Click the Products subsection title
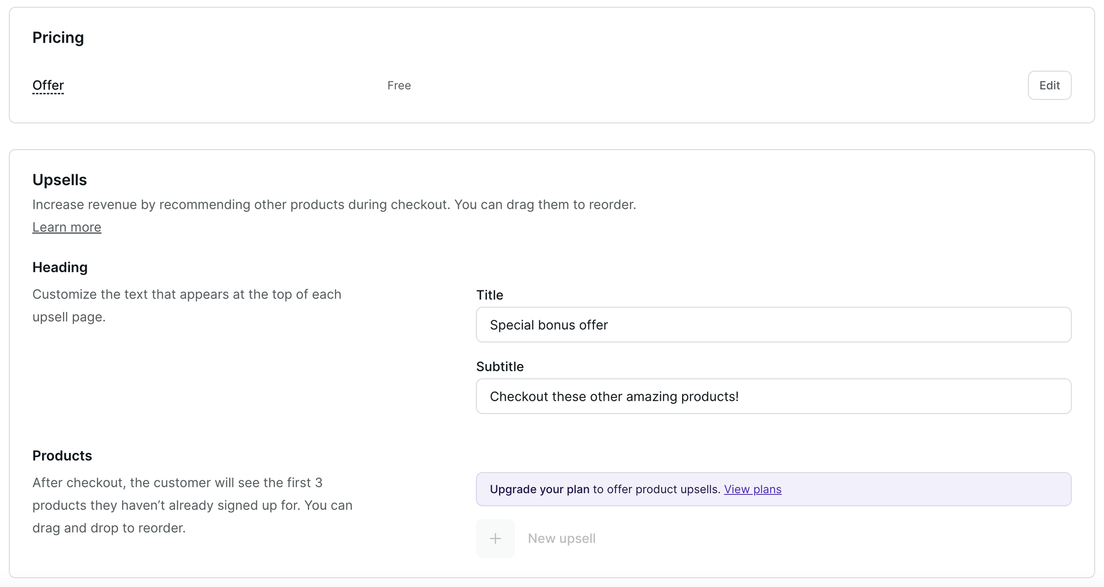 point(62,456)
